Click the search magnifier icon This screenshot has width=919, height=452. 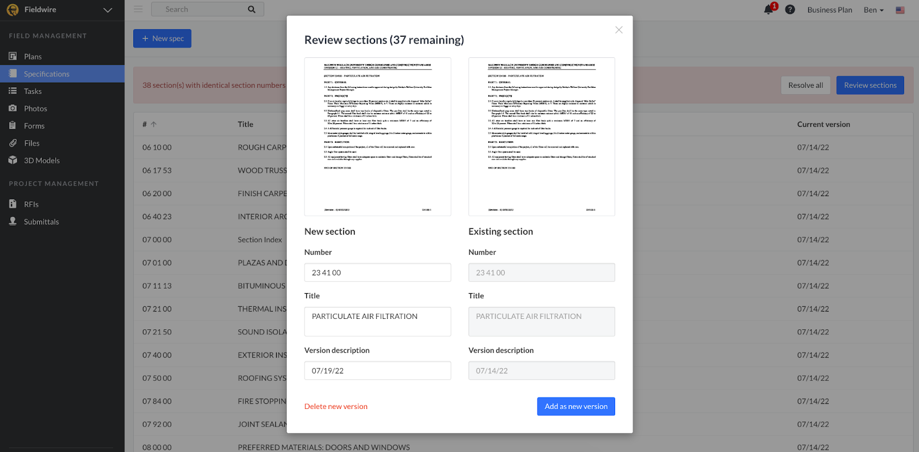252,9
